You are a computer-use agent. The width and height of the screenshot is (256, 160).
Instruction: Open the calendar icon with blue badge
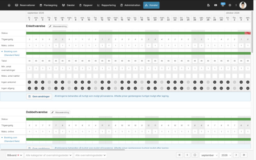pos(223,5)
